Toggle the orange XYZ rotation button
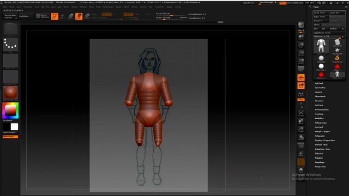The width and height of the screenshot is (349, 196). coord(301,100)
